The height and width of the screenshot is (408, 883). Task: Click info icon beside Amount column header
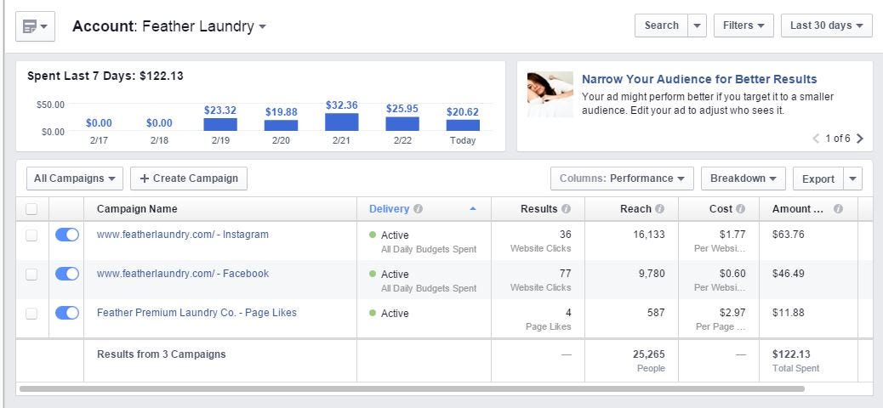[x=838, y=209]
